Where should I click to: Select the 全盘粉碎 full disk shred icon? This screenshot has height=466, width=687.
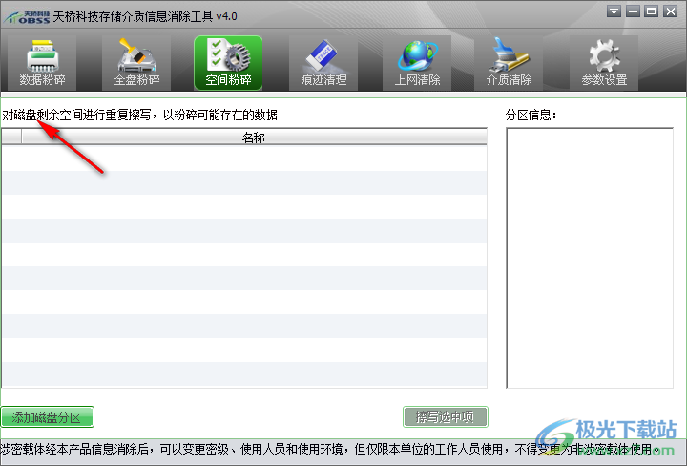[135, 63]
